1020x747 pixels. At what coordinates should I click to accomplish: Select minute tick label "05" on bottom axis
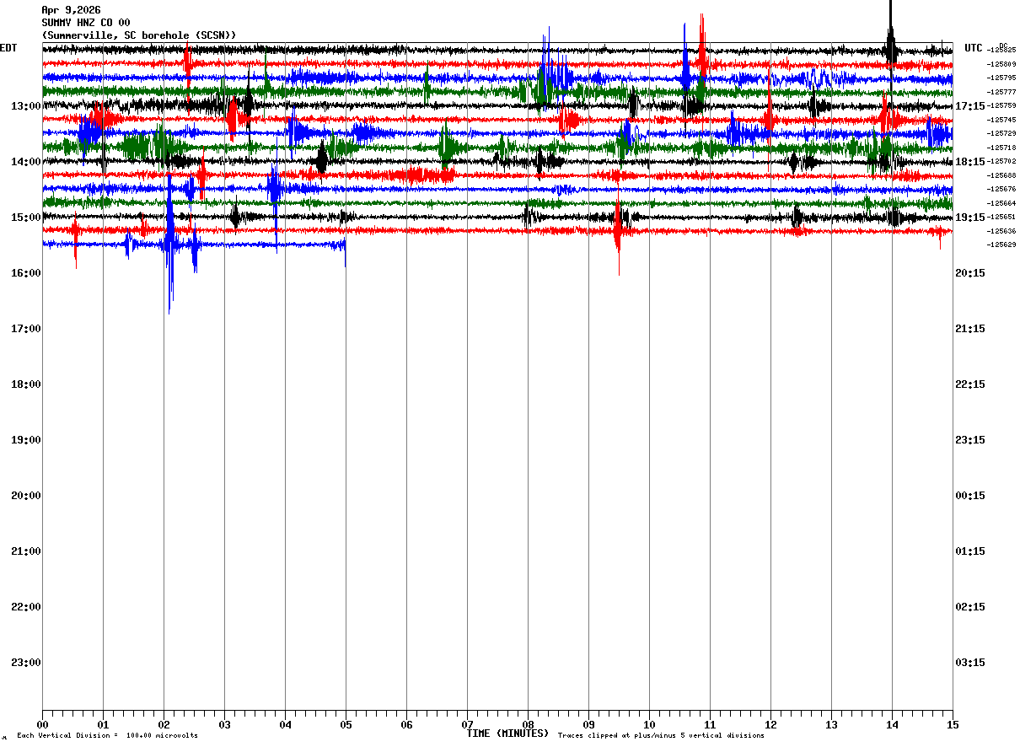[x=346, y=724]
